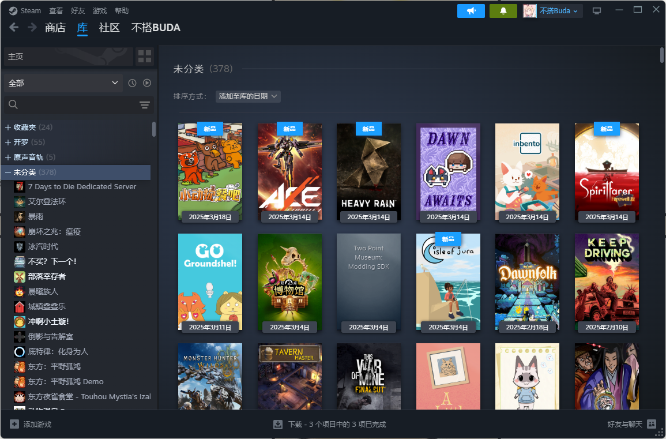This screenshot has height=439, width=666.
Task: Open 好友与聊天 panel
Action: pos(631,424)
